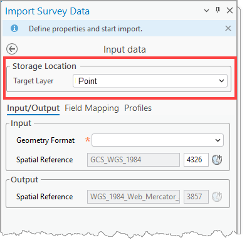
Task: Switch to the Input/Output tab
Action: pyautogui.click(x=33, y=108)
